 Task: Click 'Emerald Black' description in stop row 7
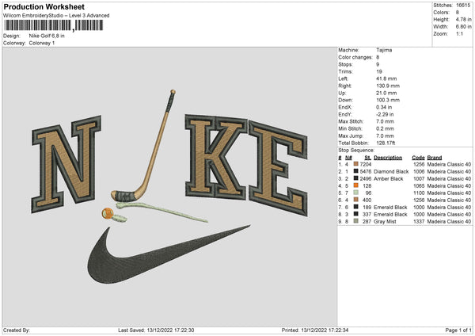pos(390,208)
